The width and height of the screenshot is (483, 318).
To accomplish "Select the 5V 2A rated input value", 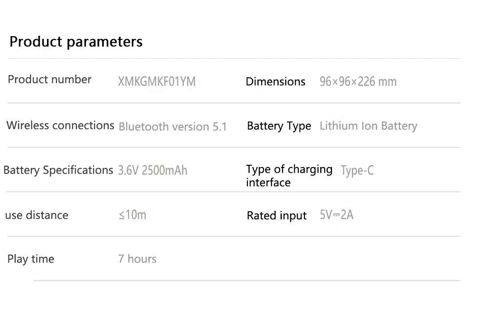I will click(x=336, y=215).
